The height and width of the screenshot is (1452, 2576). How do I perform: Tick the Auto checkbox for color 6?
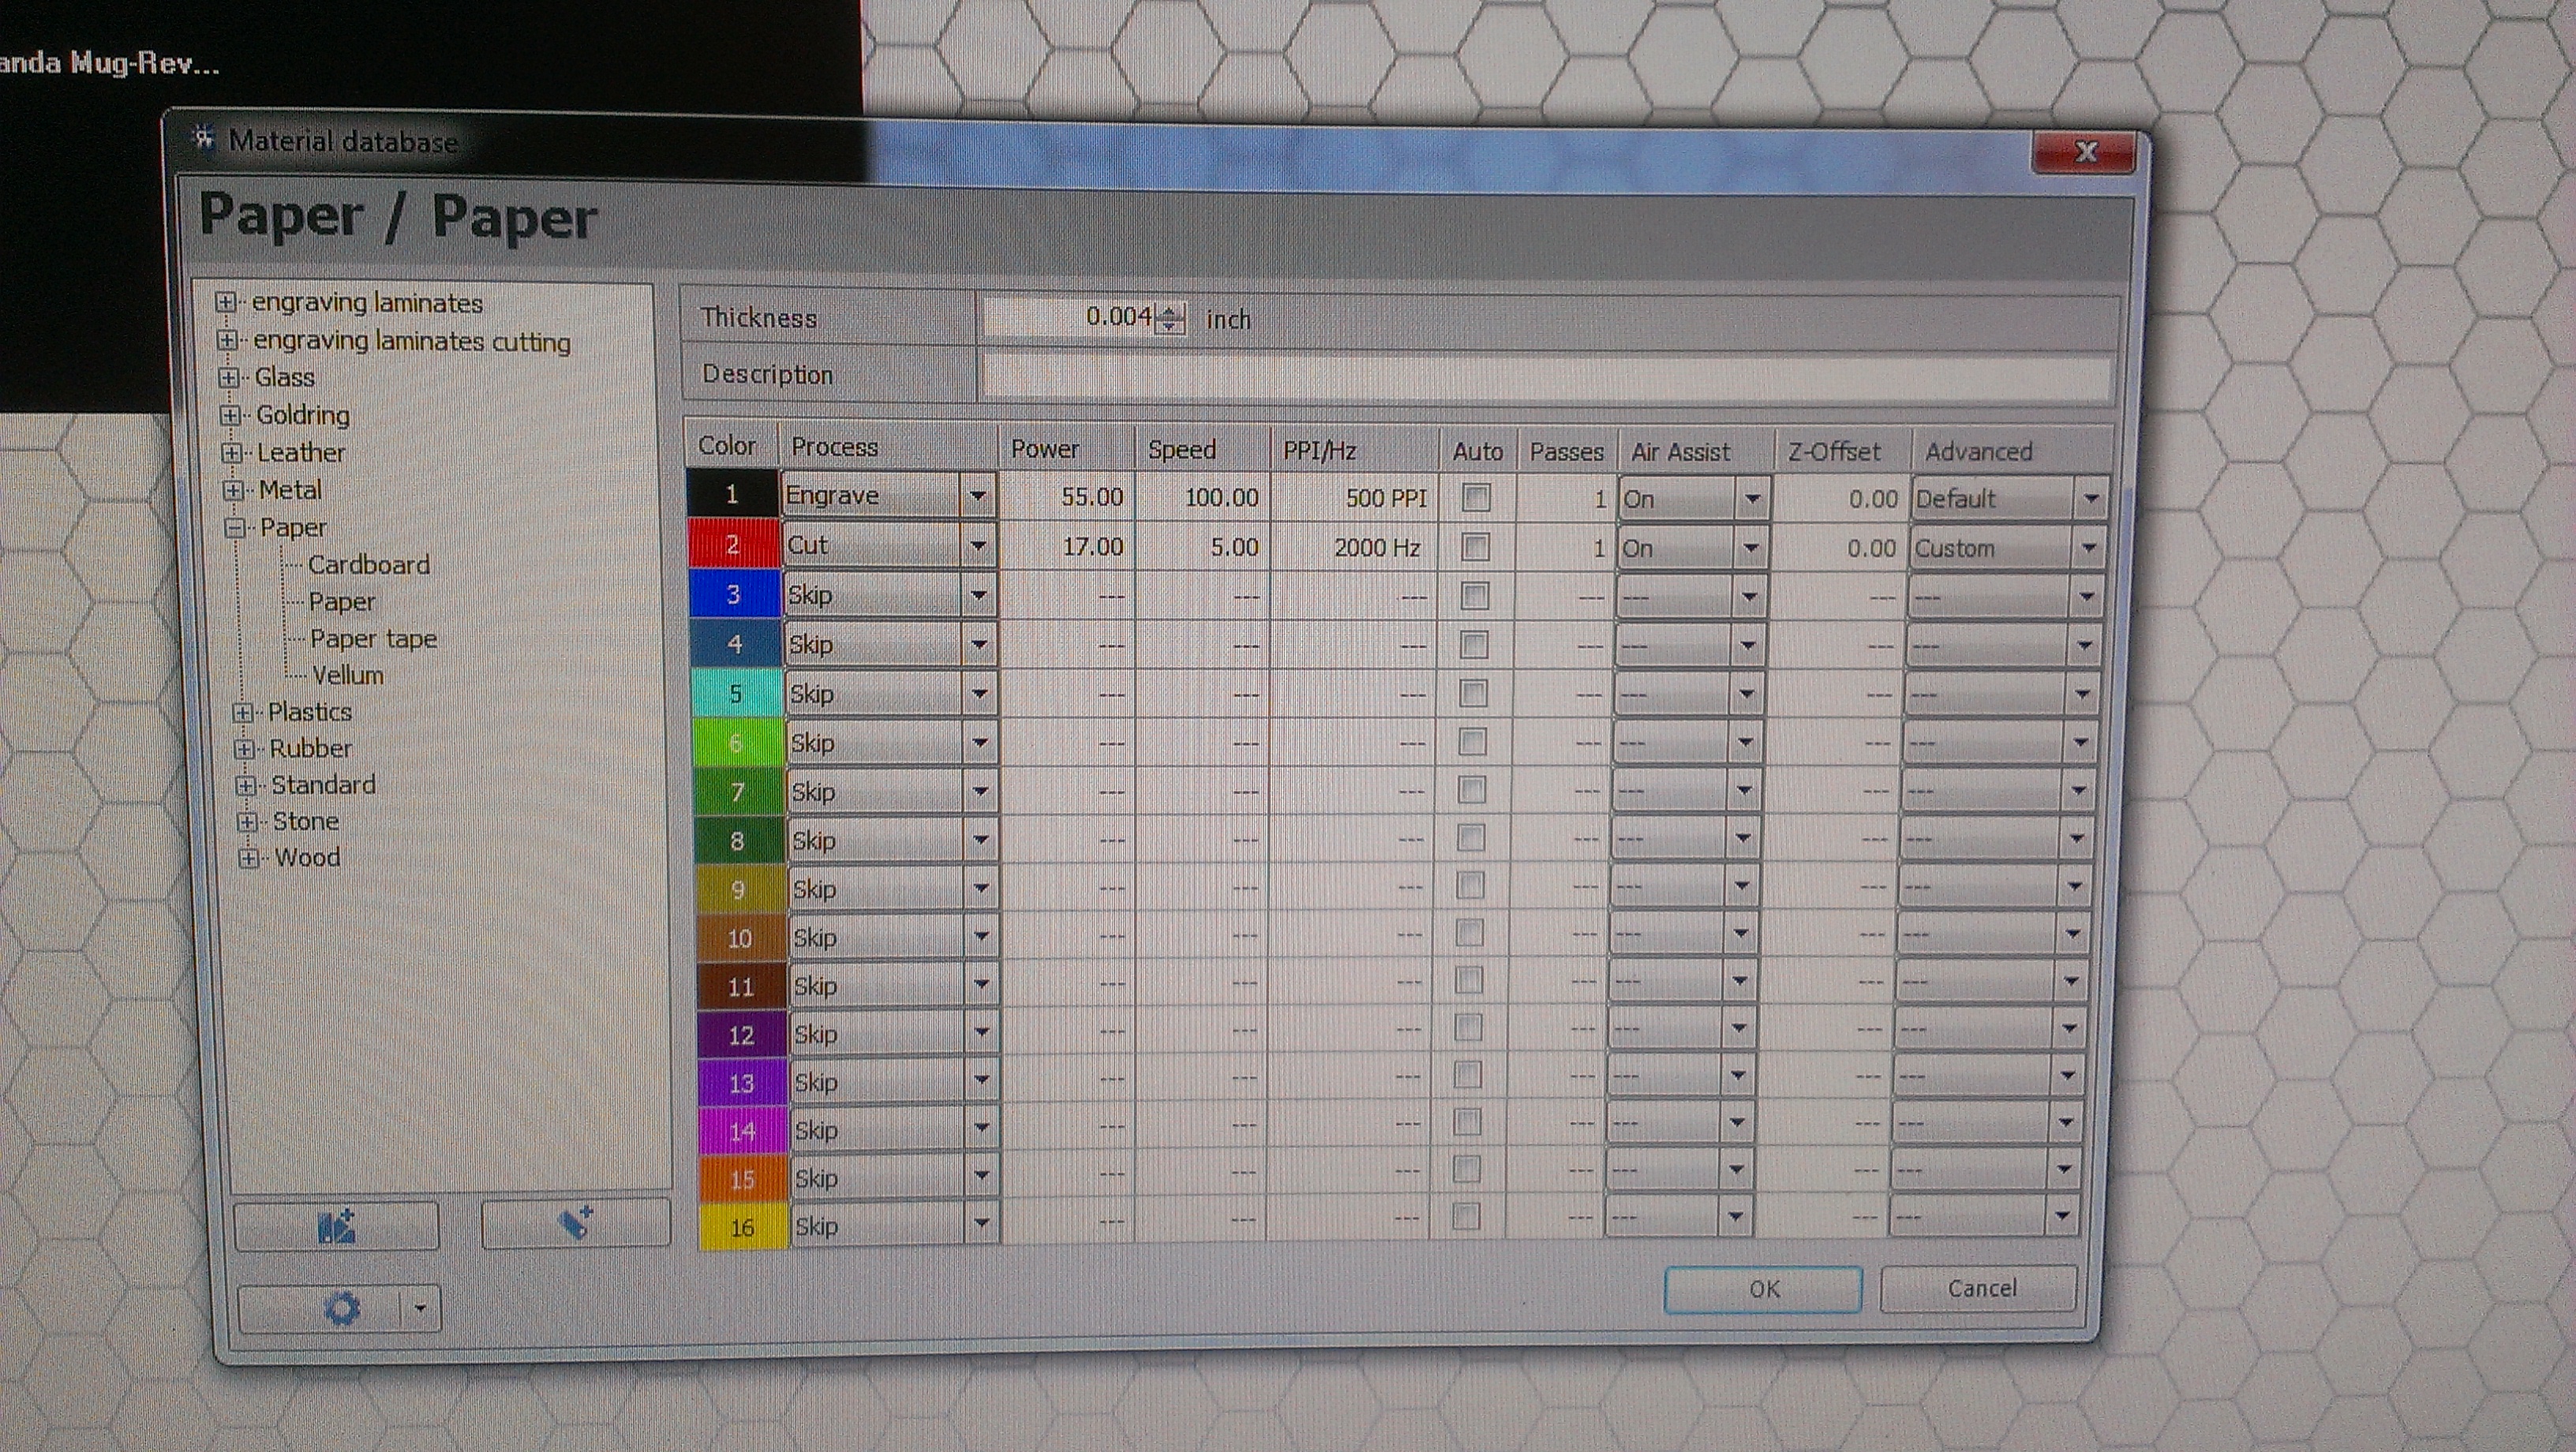[1471, 742]
